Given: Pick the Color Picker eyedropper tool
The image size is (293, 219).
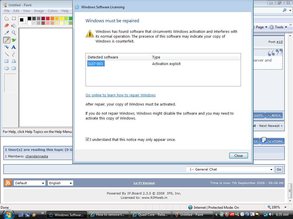Looking at the screenshot, I should coord(7,33).
